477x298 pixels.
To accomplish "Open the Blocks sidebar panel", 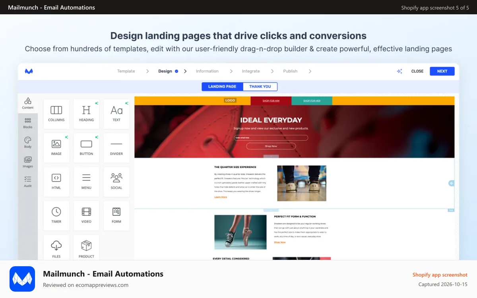I will coord(28,123).
